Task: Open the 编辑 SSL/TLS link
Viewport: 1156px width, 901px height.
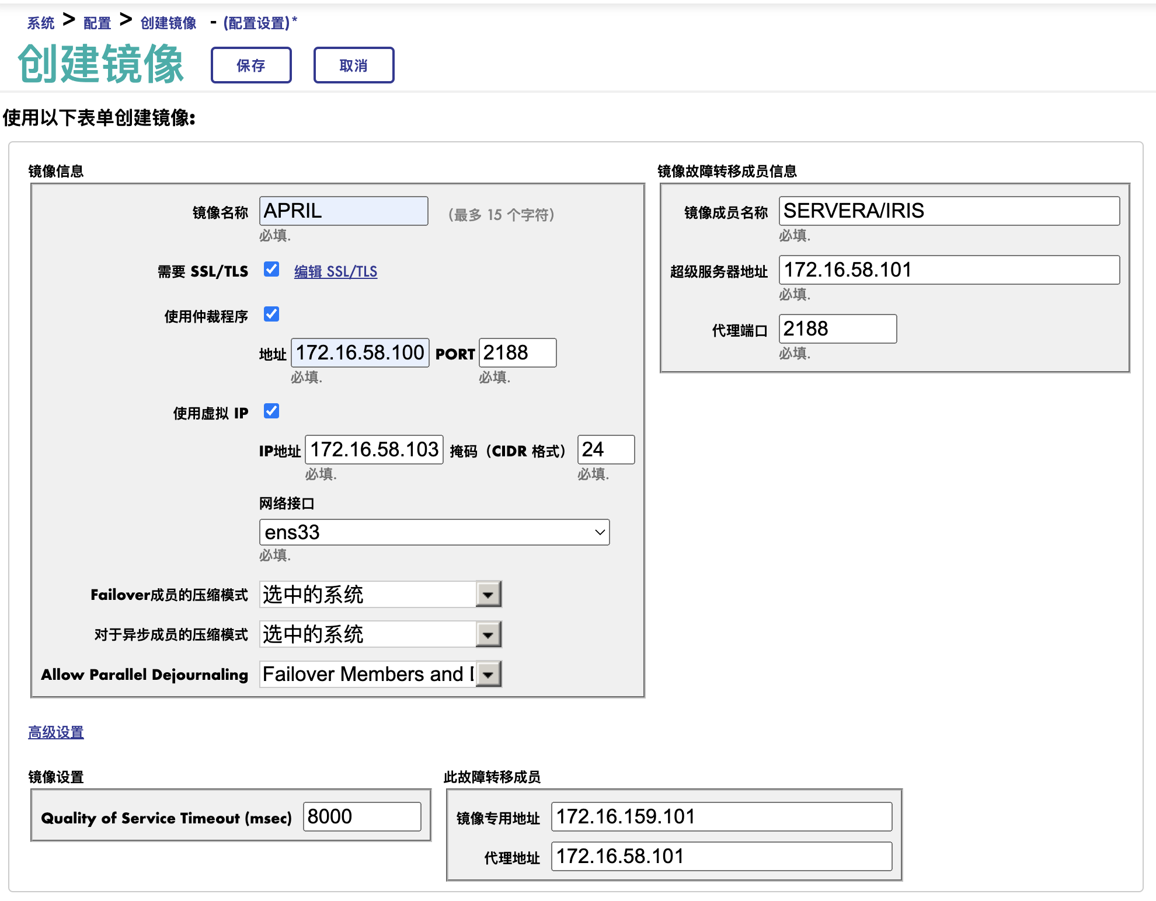Action: pyautogui.click(x=336, y=271)
